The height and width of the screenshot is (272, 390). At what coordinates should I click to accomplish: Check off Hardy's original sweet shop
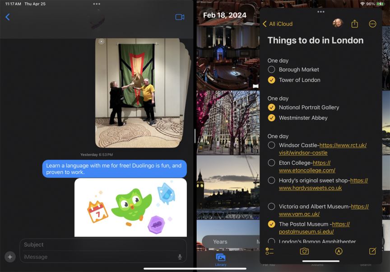point(271,180)
